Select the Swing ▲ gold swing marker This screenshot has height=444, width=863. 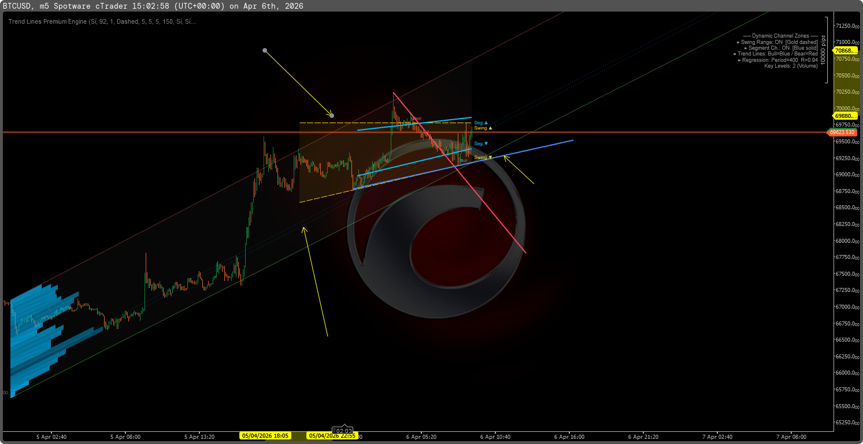[x=481, y=128]
